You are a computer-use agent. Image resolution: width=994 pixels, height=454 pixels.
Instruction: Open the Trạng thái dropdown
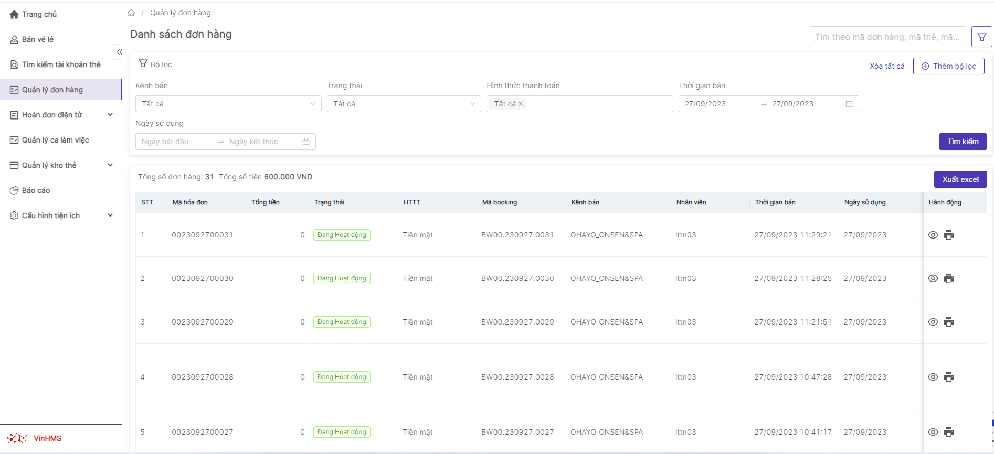pos(404,104)
